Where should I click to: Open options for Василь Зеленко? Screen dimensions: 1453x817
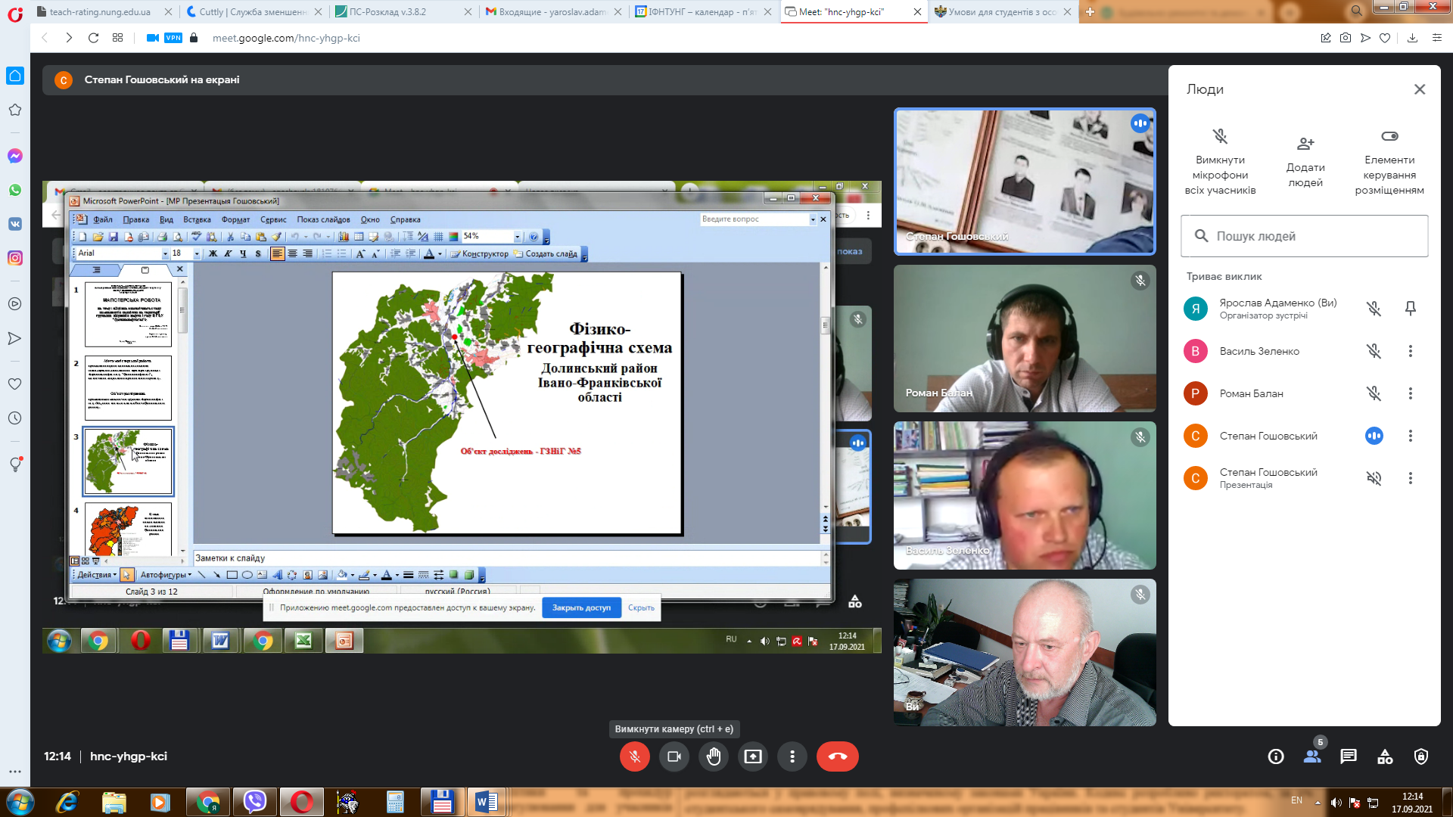point(1411,351)
